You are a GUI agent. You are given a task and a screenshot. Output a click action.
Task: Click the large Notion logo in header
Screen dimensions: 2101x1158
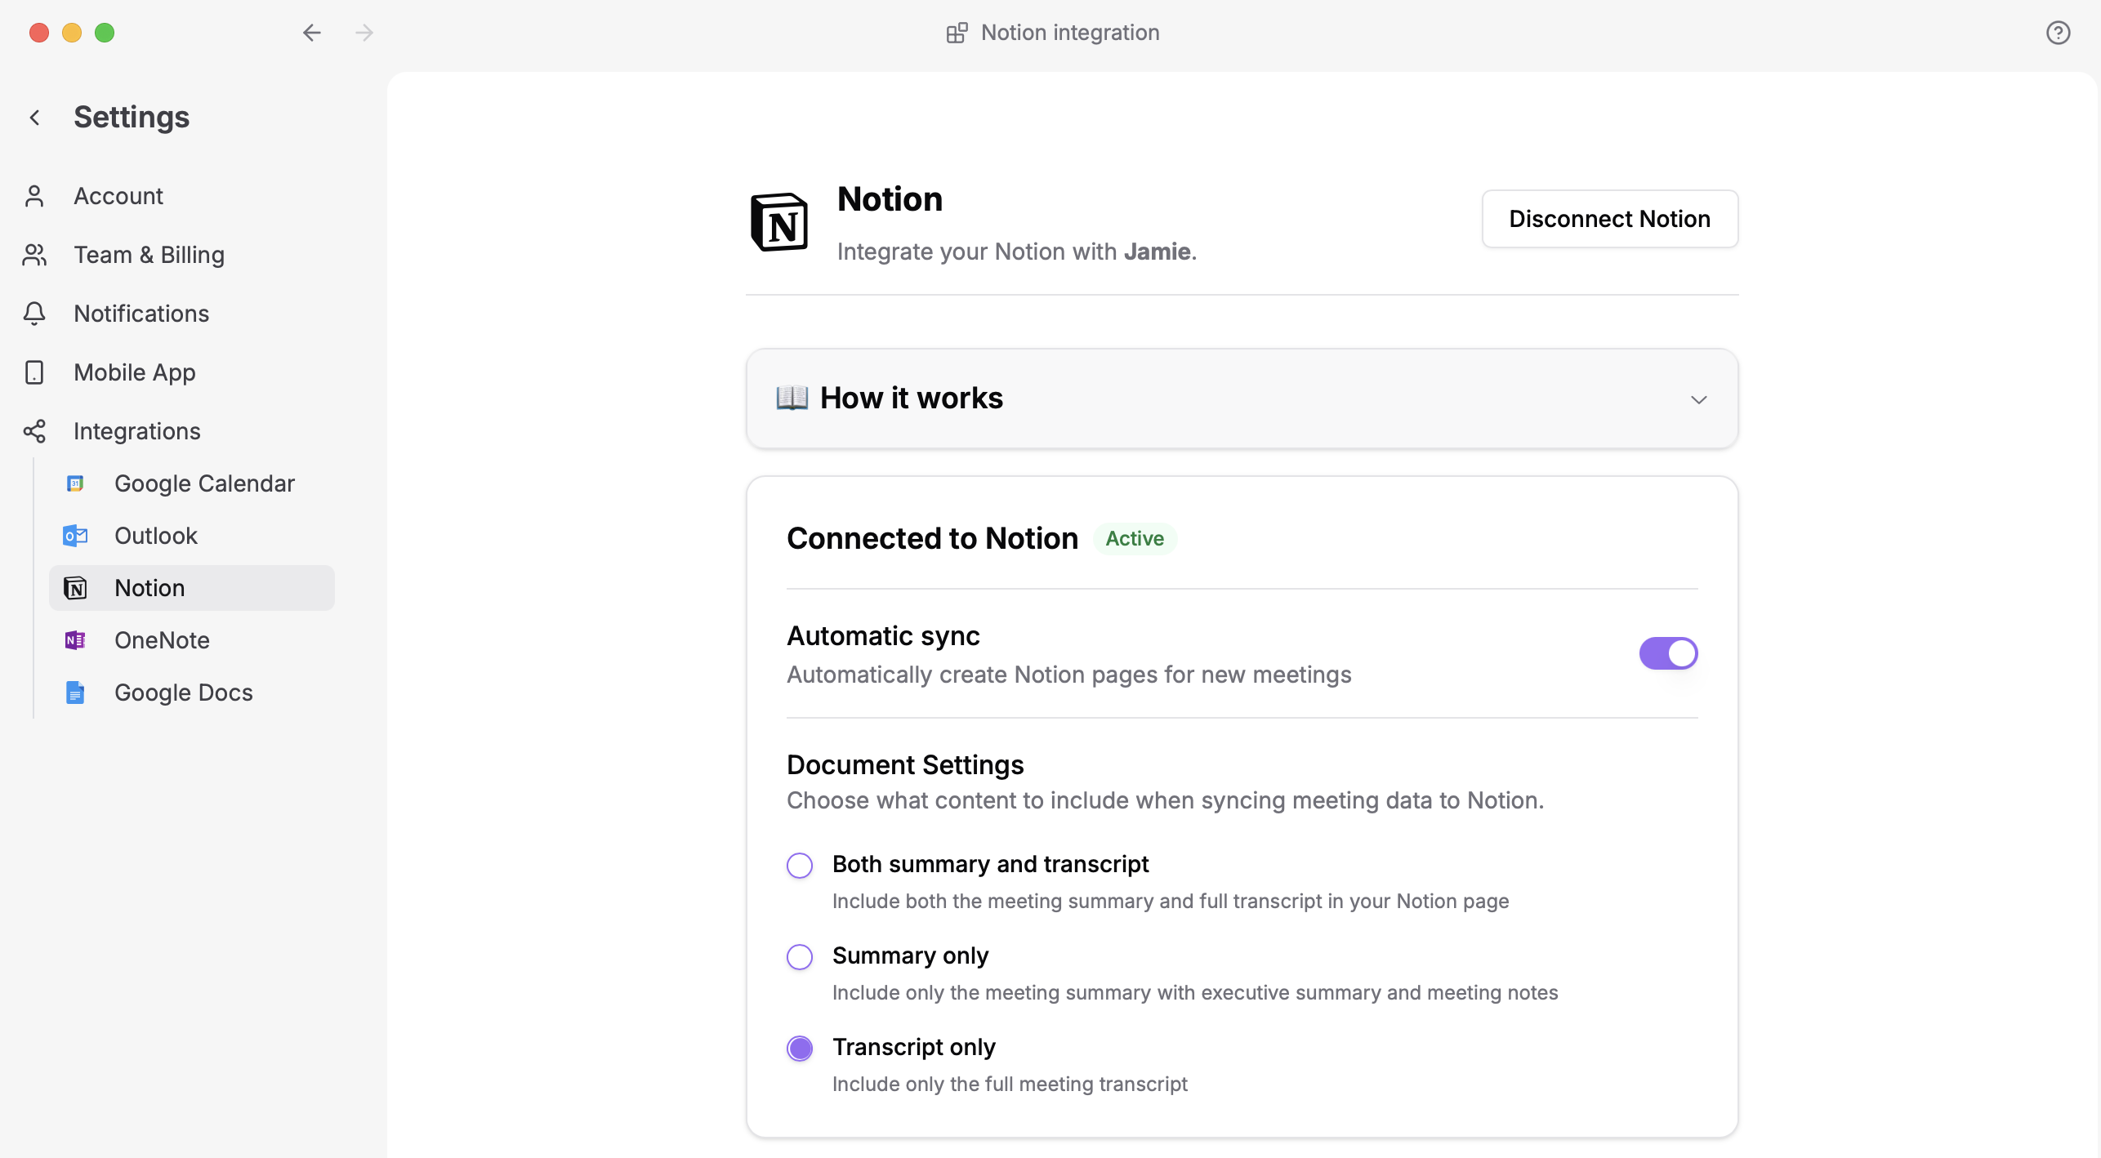[779, 222]
